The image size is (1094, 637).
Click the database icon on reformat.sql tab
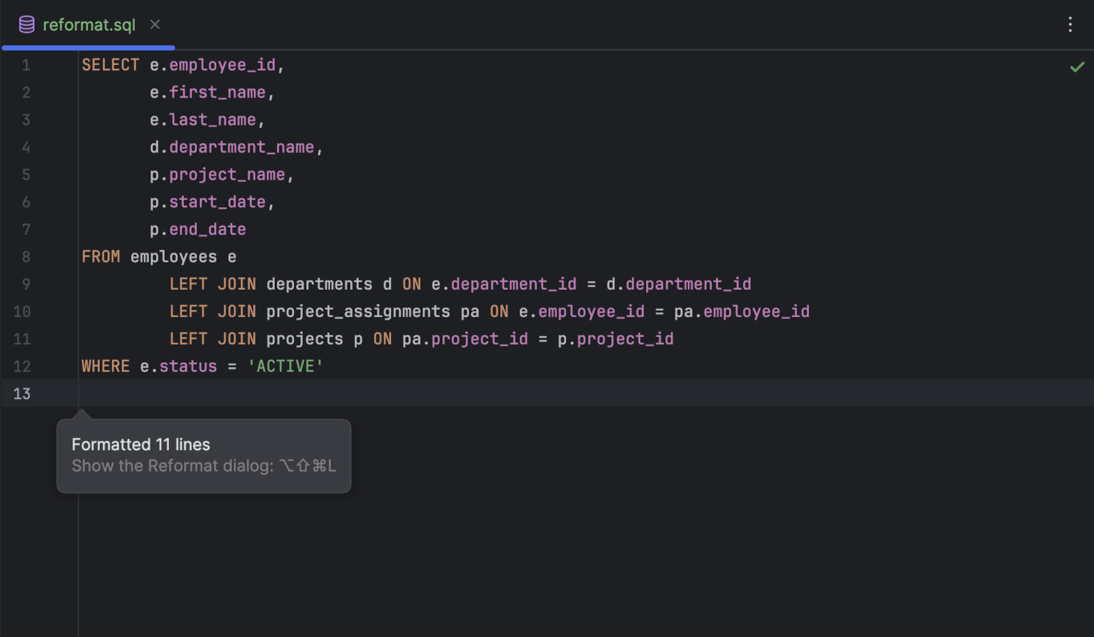[27, 25]
